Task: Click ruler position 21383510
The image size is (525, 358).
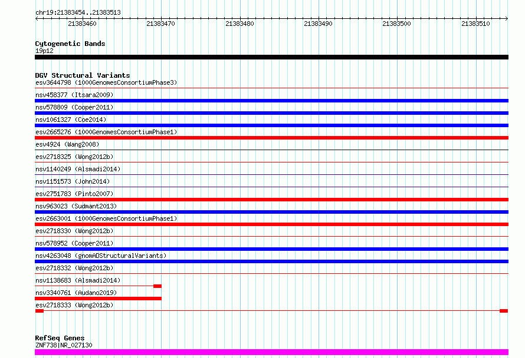Action: (x=475, y=24)
